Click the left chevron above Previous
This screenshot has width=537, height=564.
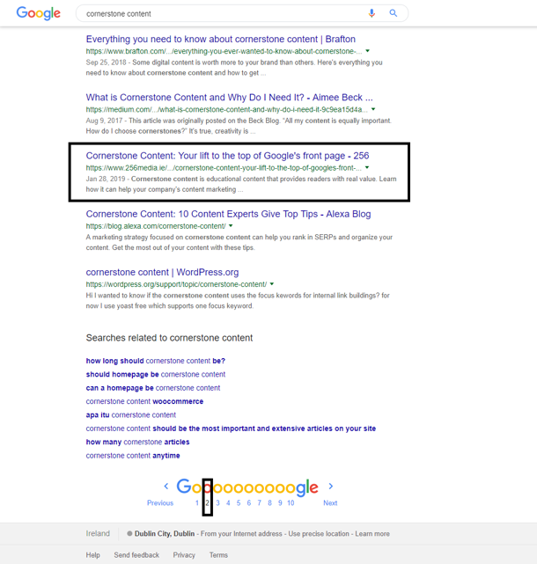[x=166, y=487]
